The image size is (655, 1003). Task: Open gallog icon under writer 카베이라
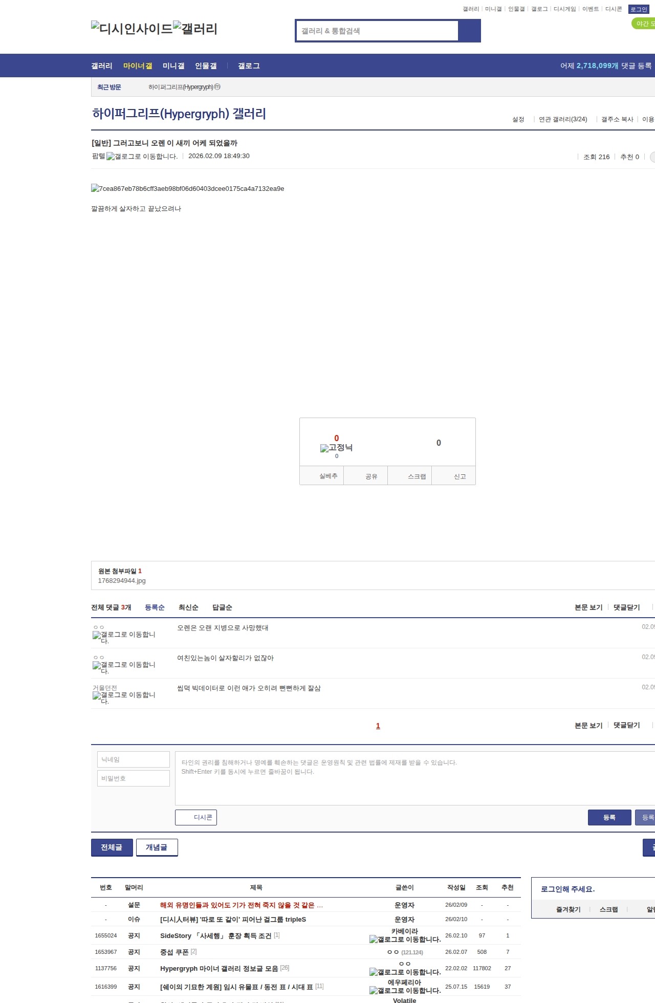tap(405, 940)
